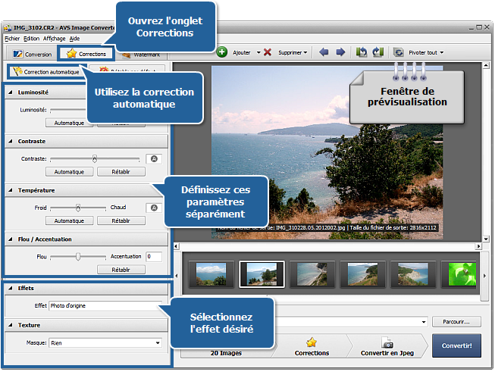The width and height of the screenshot is (495, 372).
Task: Go to previous image with left arrow
Action: pos(324,52)
